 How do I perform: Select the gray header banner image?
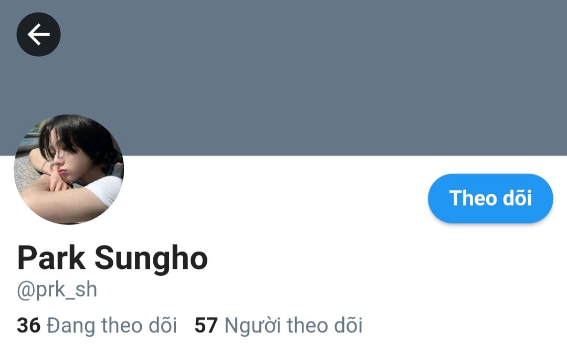coord(283,78)
